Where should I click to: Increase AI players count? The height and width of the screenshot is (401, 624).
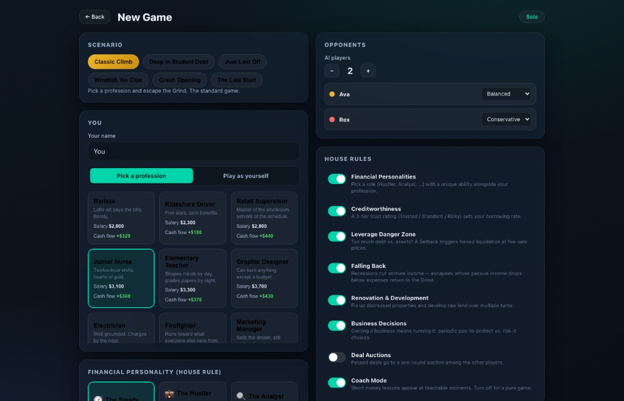(x=368, y=71)
